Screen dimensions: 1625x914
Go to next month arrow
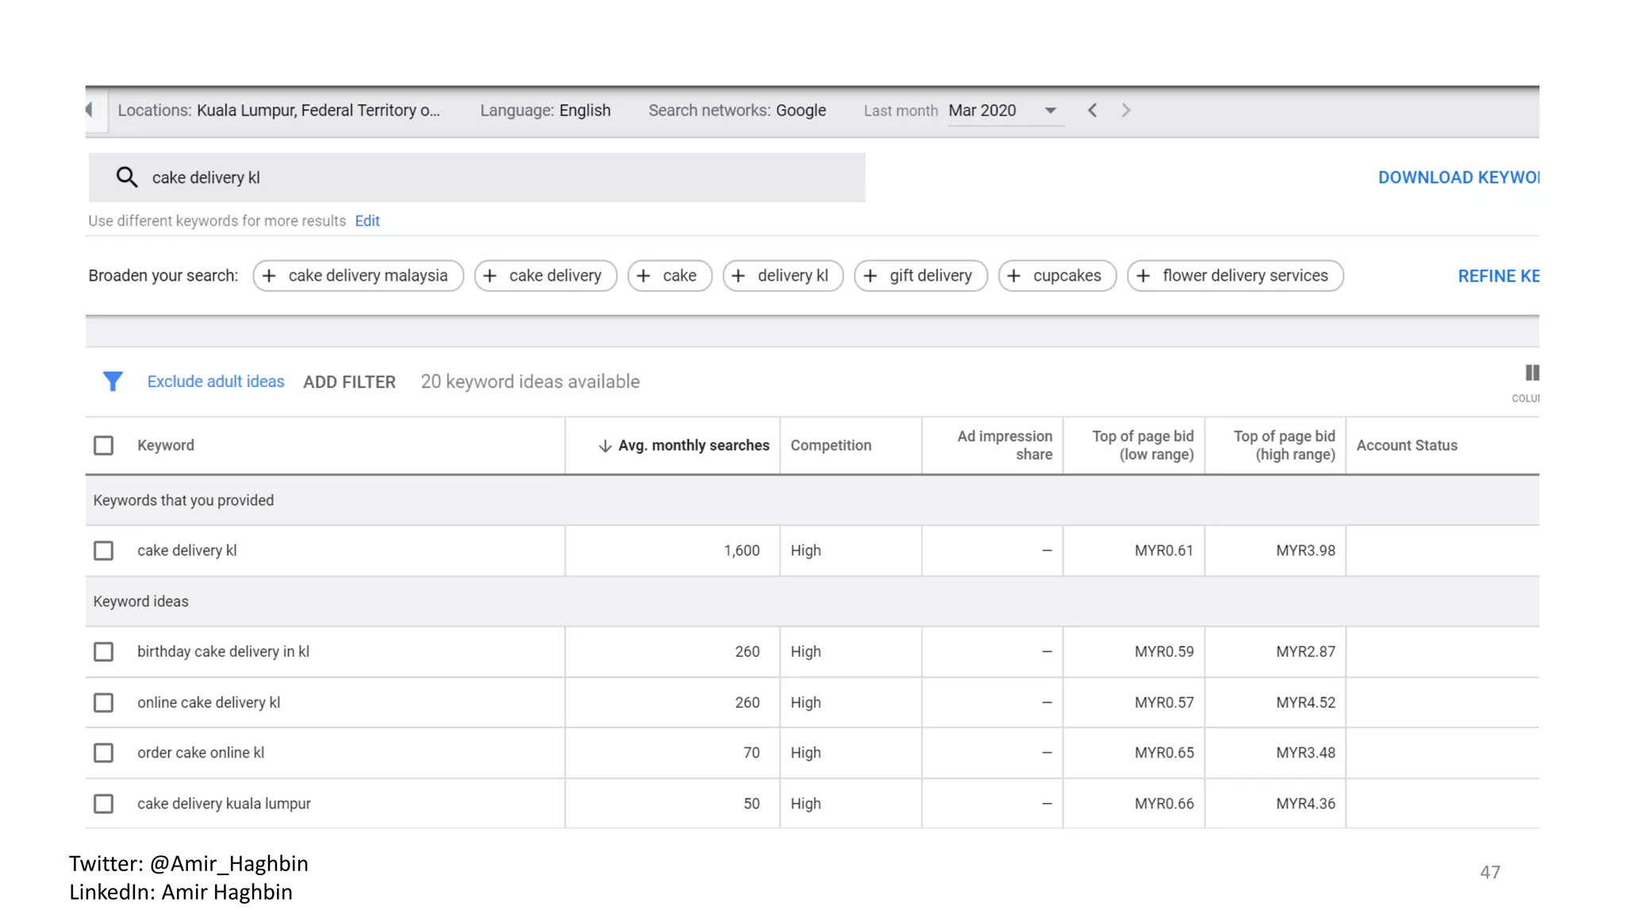1126,110
